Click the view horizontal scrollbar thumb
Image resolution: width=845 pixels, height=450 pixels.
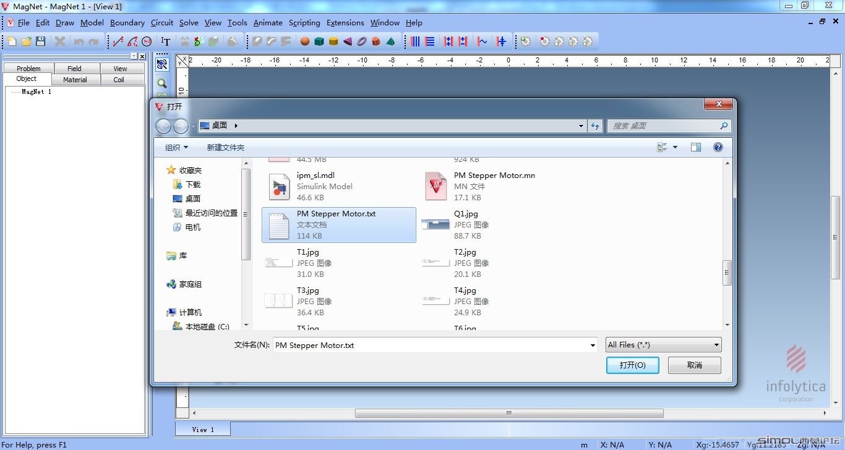click(x=509, y=413)
